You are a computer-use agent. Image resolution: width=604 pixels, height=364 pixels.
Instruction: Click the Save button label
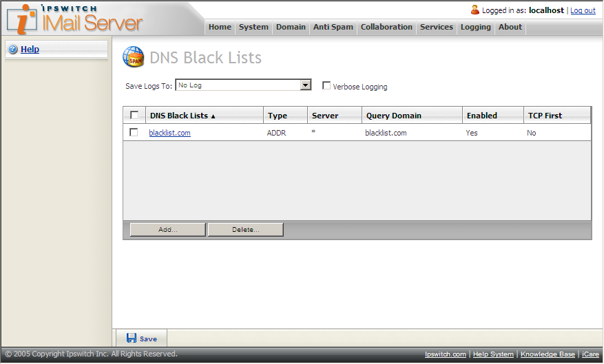(148, 339)
